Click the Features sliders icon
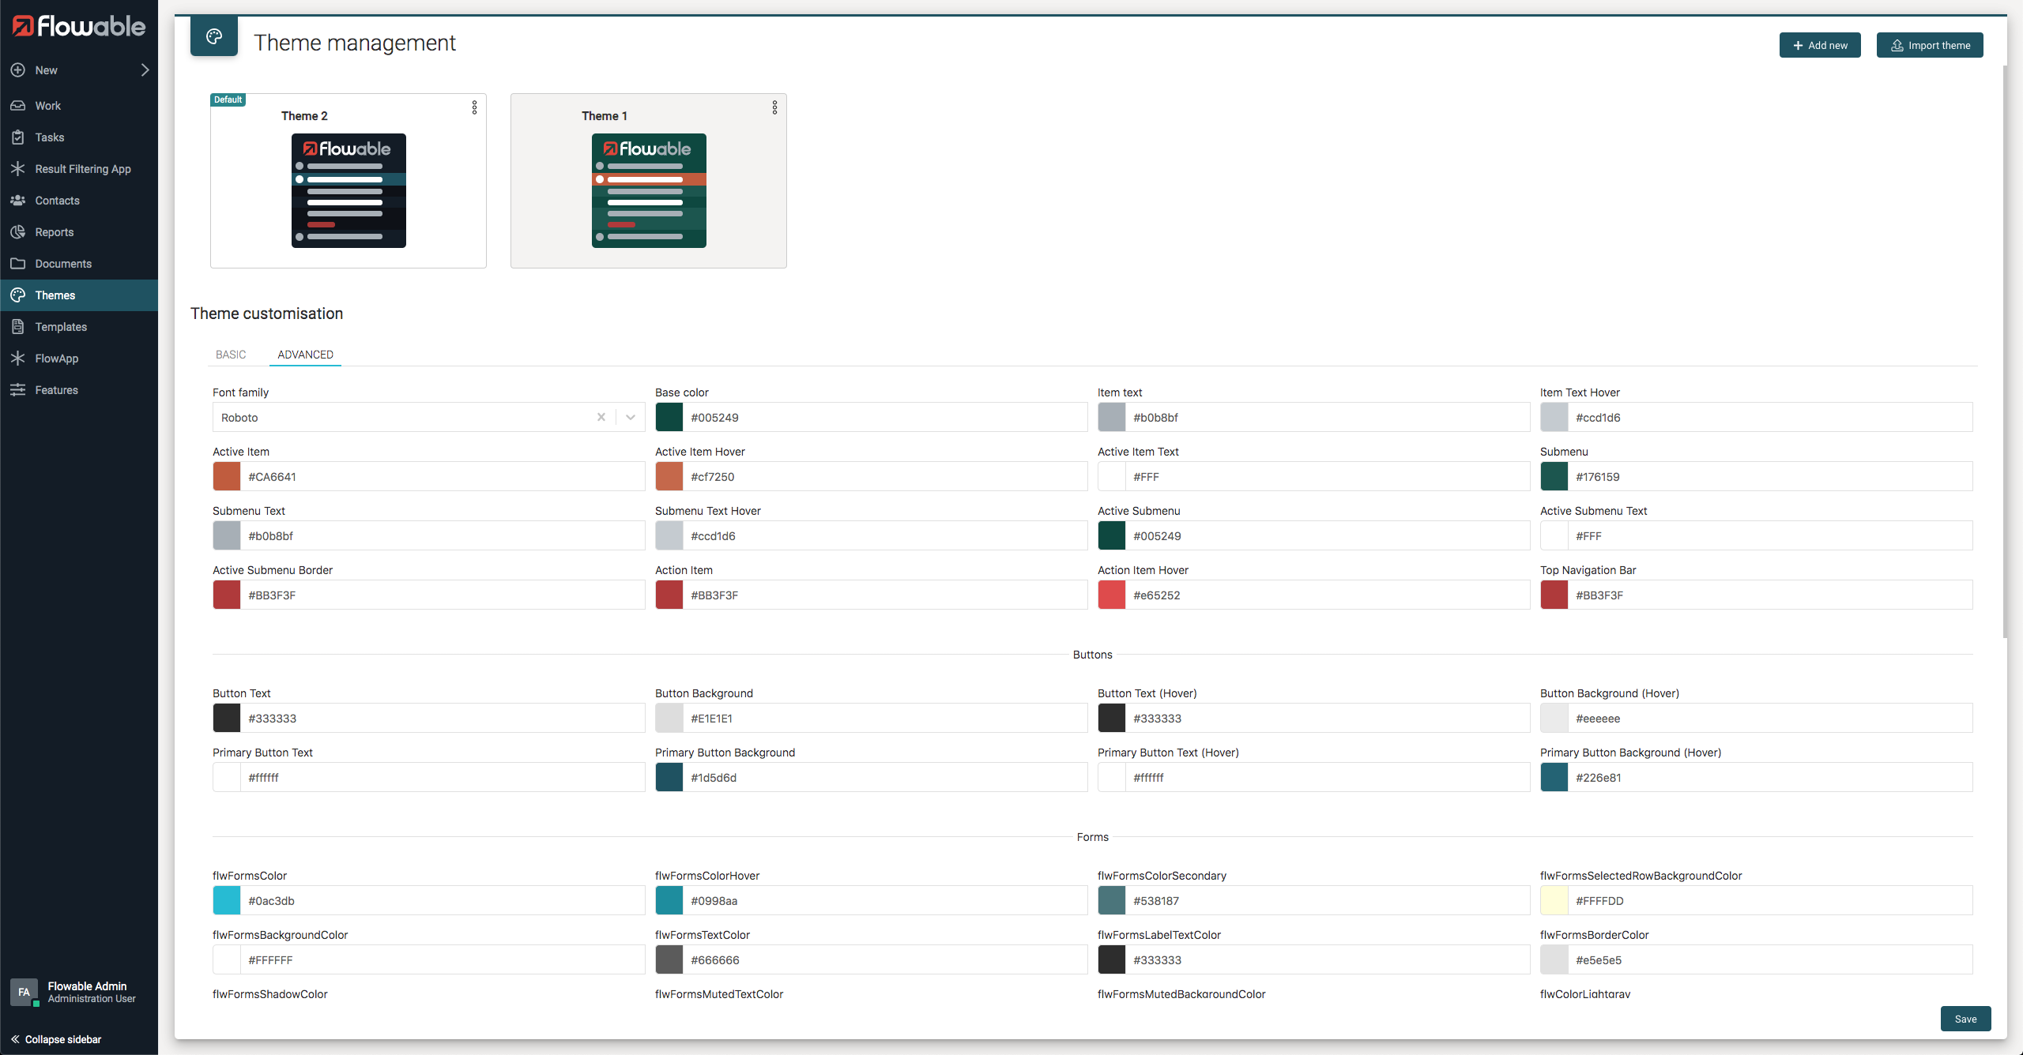 click(x=17, y=389)
